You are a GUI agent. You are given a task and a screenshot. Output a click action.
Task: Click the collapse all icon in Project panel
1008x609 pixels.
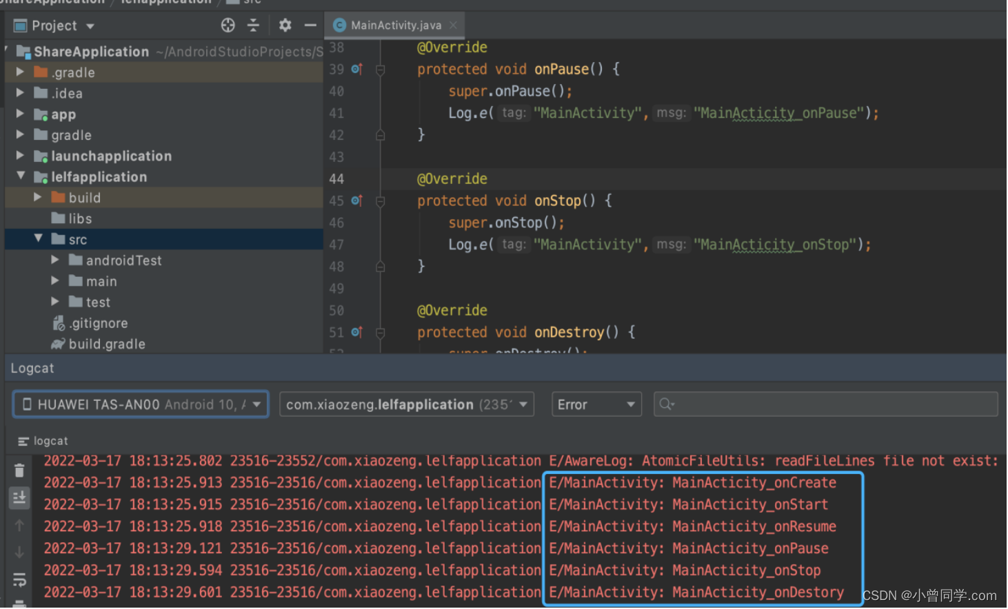pyautogui.click(x=254, y=25)
